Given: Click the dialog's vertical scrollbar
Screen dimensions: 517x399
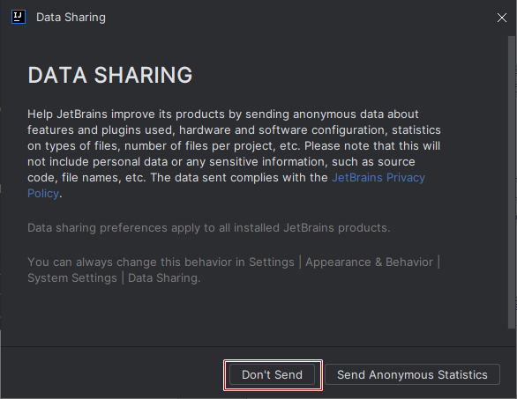Looking at the screenshot, I should (x=511, y=181).
